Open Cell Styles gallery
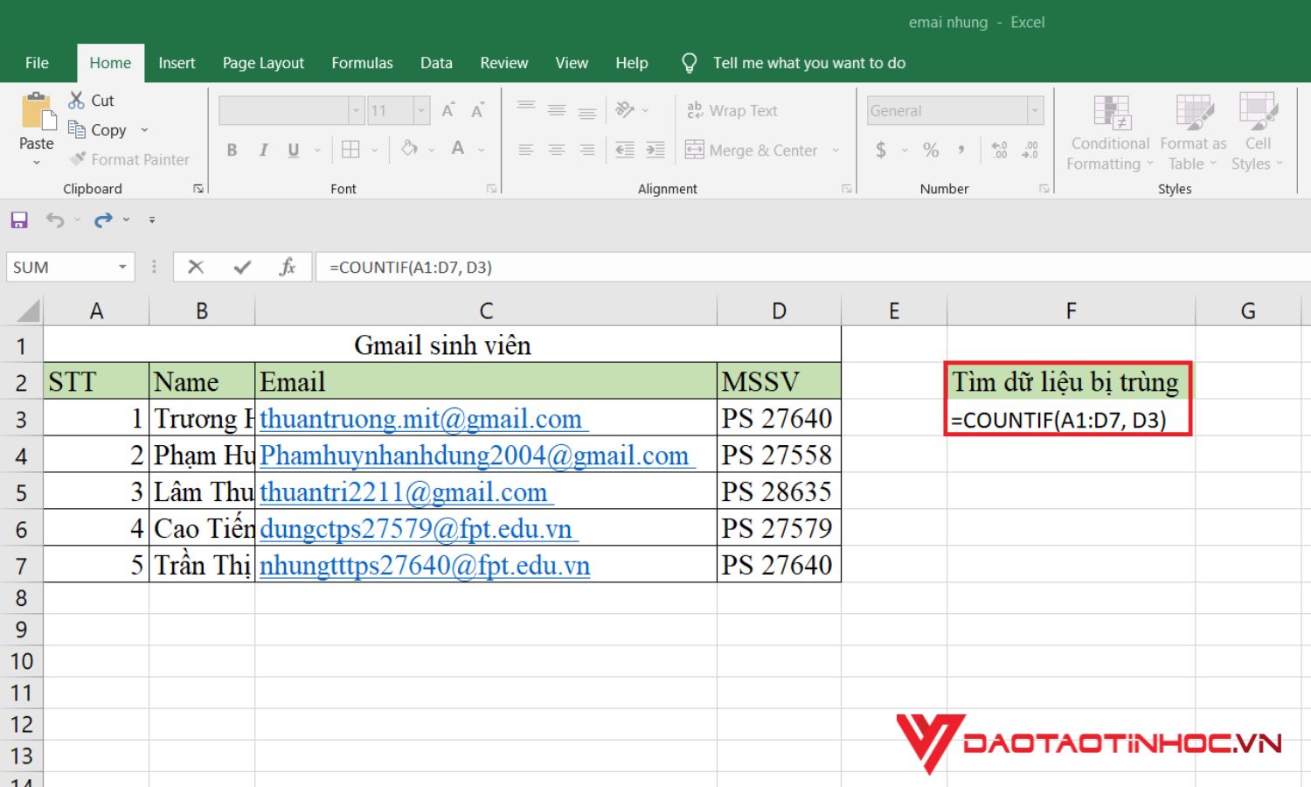Screen dimensions: 1311x787 pos(1258,133)
